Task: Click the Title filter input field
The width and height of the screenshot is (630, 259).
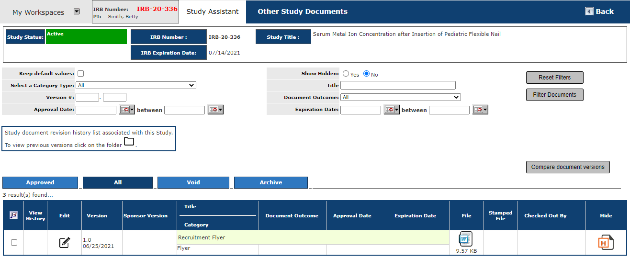Action: [x=398, y=85]
